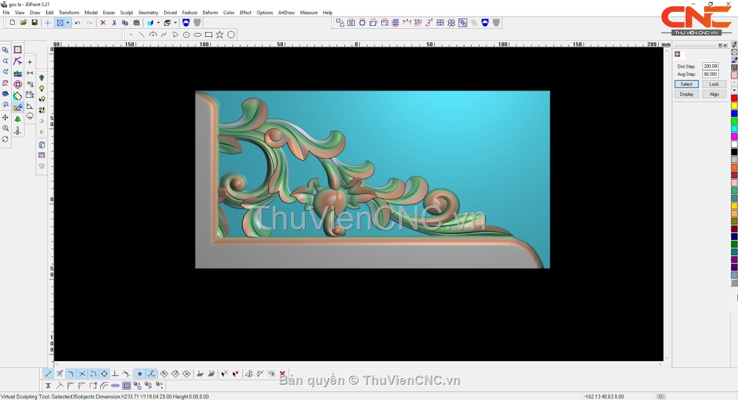Click the red X icon in bottom toolbar
The image size is (738, 400).
[x=282, y=374]
